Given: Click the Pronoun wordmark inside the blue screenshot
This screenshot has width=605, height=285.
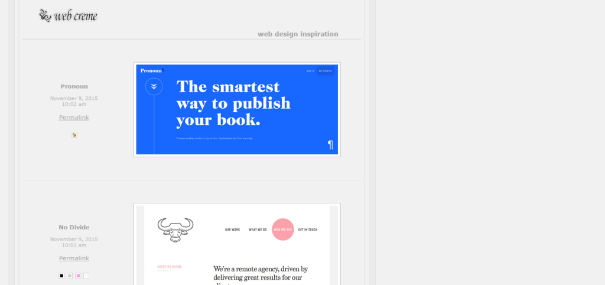Looking at the screenshot, I should click(x=151, y=70).
